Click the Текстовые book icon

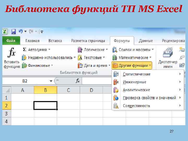80,58
